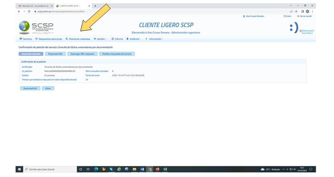Click the Chrome icon on the taskbar
Image resolution: width=334 pixels, height=177 pixels.
[x=150, y=169]
